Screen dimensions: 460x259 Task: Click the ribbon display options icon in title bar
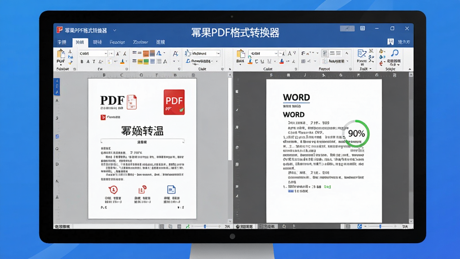tap(363, 28)
